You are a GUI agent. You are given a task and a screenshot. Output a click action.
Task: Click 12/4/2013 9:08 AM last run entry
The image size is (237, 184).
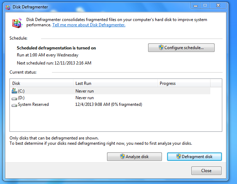pos(109,104)
